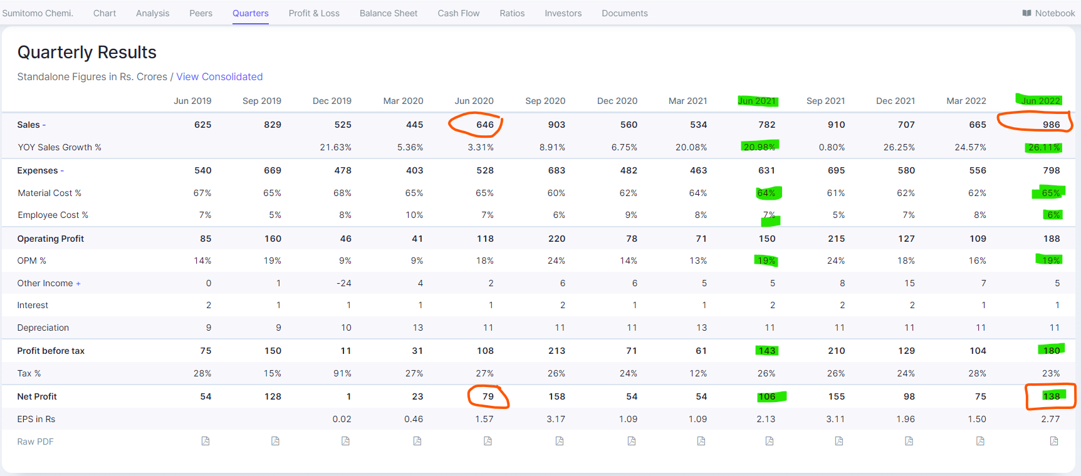Click the Sumitomo Chemi. company link
Screen dimensions: 1081x476
(x=38, y=13)
